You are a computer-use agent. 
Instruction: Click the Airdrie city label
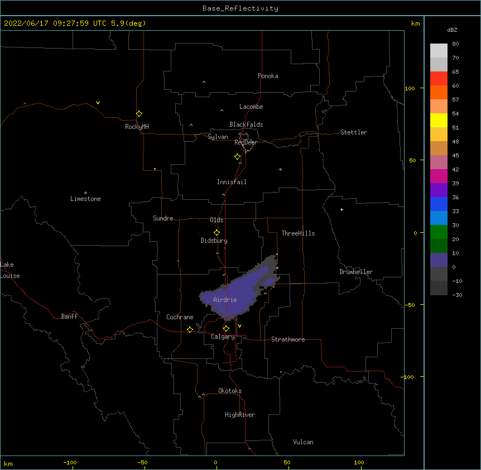coord(225,300)
